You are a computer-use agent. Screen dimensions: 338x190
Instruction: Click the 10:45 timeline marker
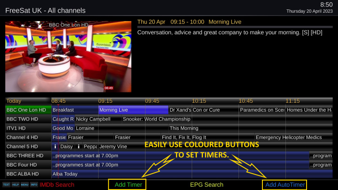246,101
